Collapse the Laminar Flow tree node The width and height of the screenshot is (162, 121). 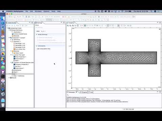click(11, 55)
